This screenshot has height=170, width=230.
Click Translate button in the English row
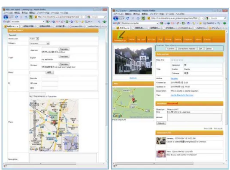point(64,57)
